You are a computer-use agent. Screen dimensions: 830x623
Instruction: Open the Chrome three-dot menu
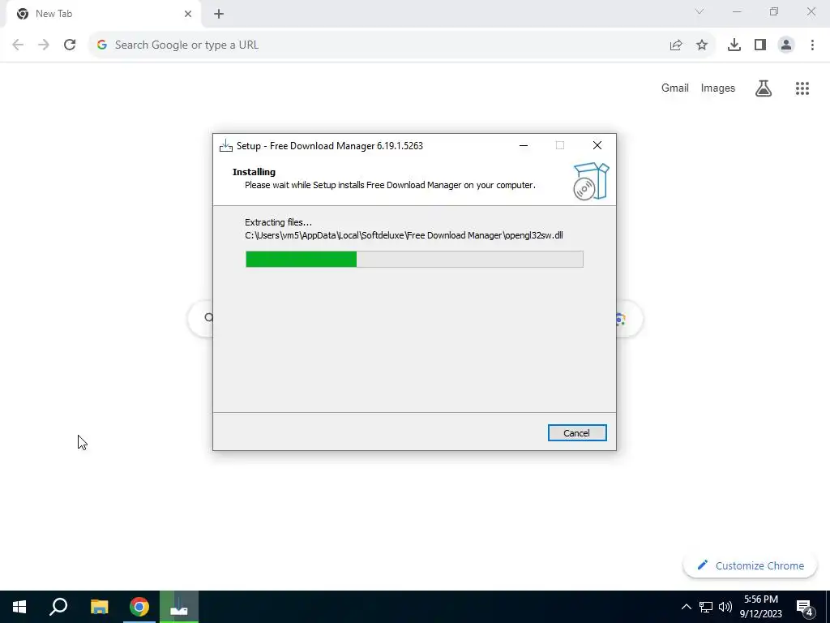pyautogui.click(x=812, y=45)
